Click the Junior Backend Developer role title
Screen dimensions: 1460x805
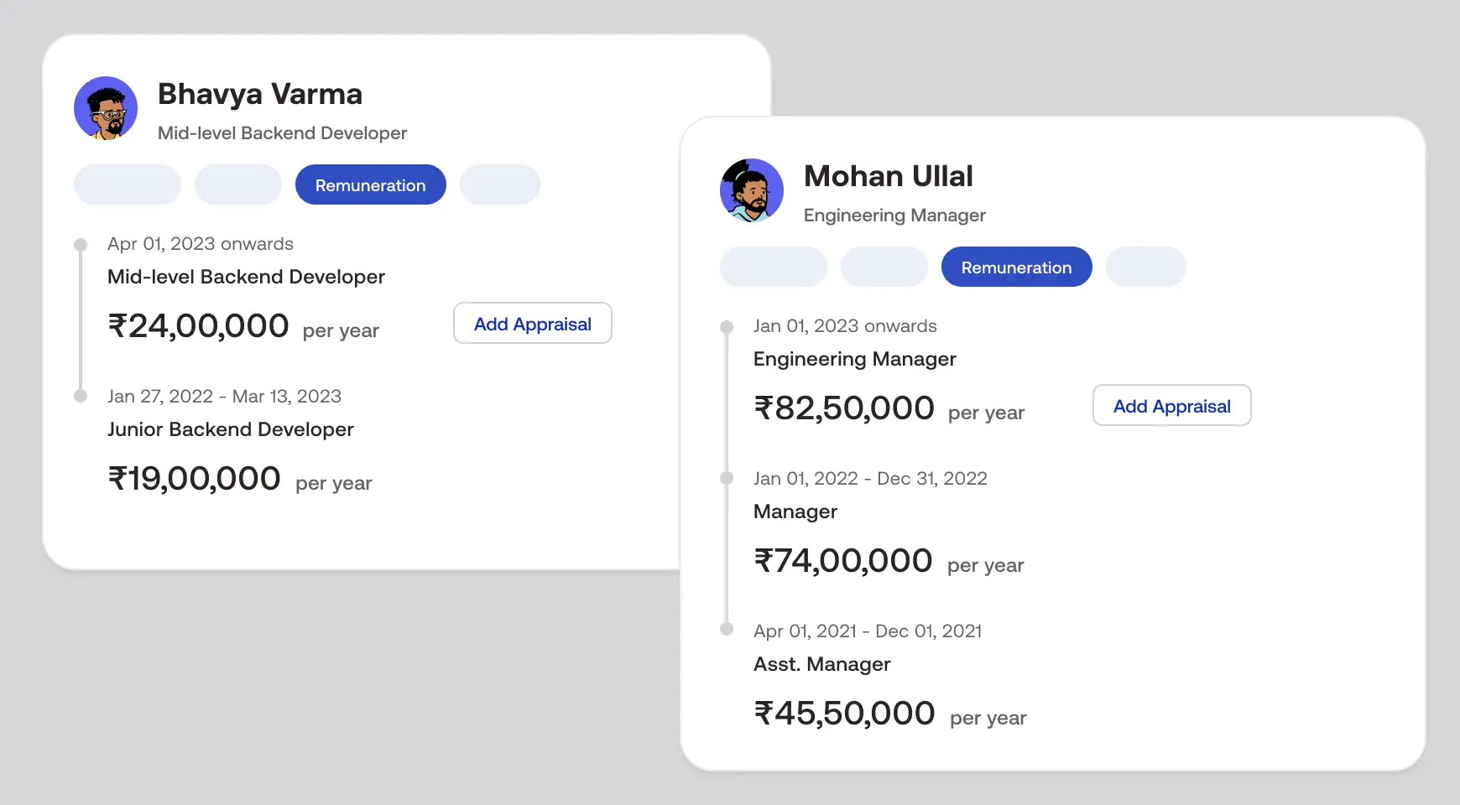231,429
